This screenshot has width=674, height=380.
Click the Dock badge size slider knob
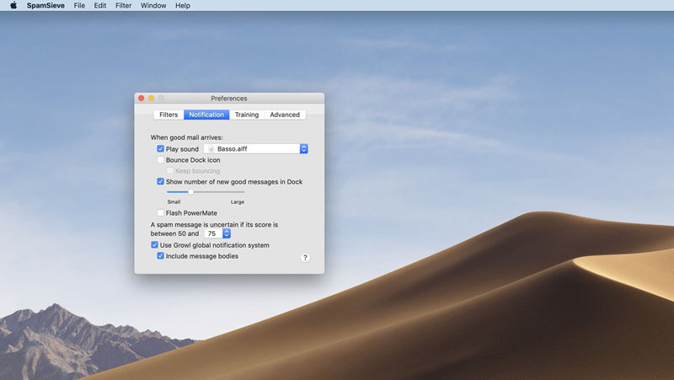coord(190,192)
